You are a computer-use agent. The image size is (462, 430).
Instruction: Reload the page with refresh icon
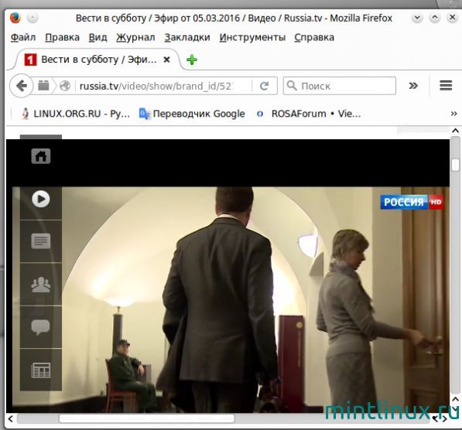pyautogui.click(x=265, y=86)
